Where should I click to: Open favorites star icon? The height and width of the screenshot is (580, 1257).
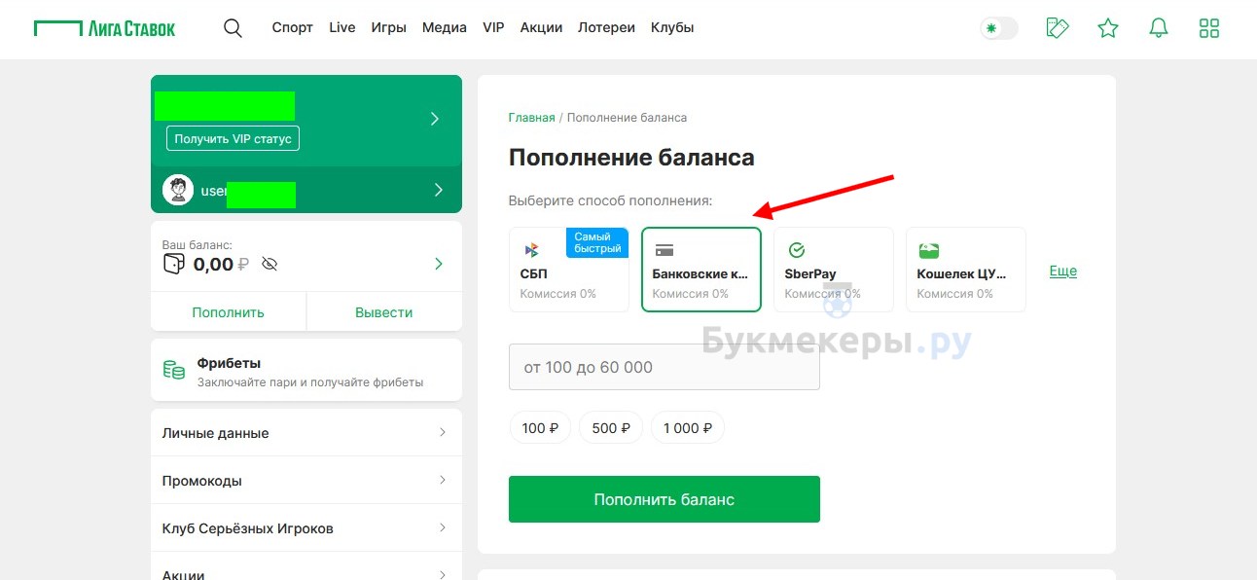pyautogui.click(x=1108, y=27)
